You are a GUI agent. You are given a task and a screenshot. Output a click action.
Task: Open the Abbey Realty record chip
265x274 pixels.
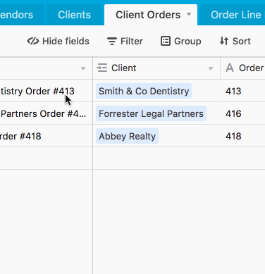127,136
